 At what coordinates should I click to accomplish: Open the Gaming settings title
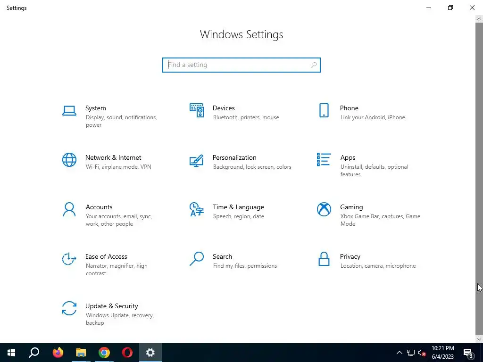[351, 207]
